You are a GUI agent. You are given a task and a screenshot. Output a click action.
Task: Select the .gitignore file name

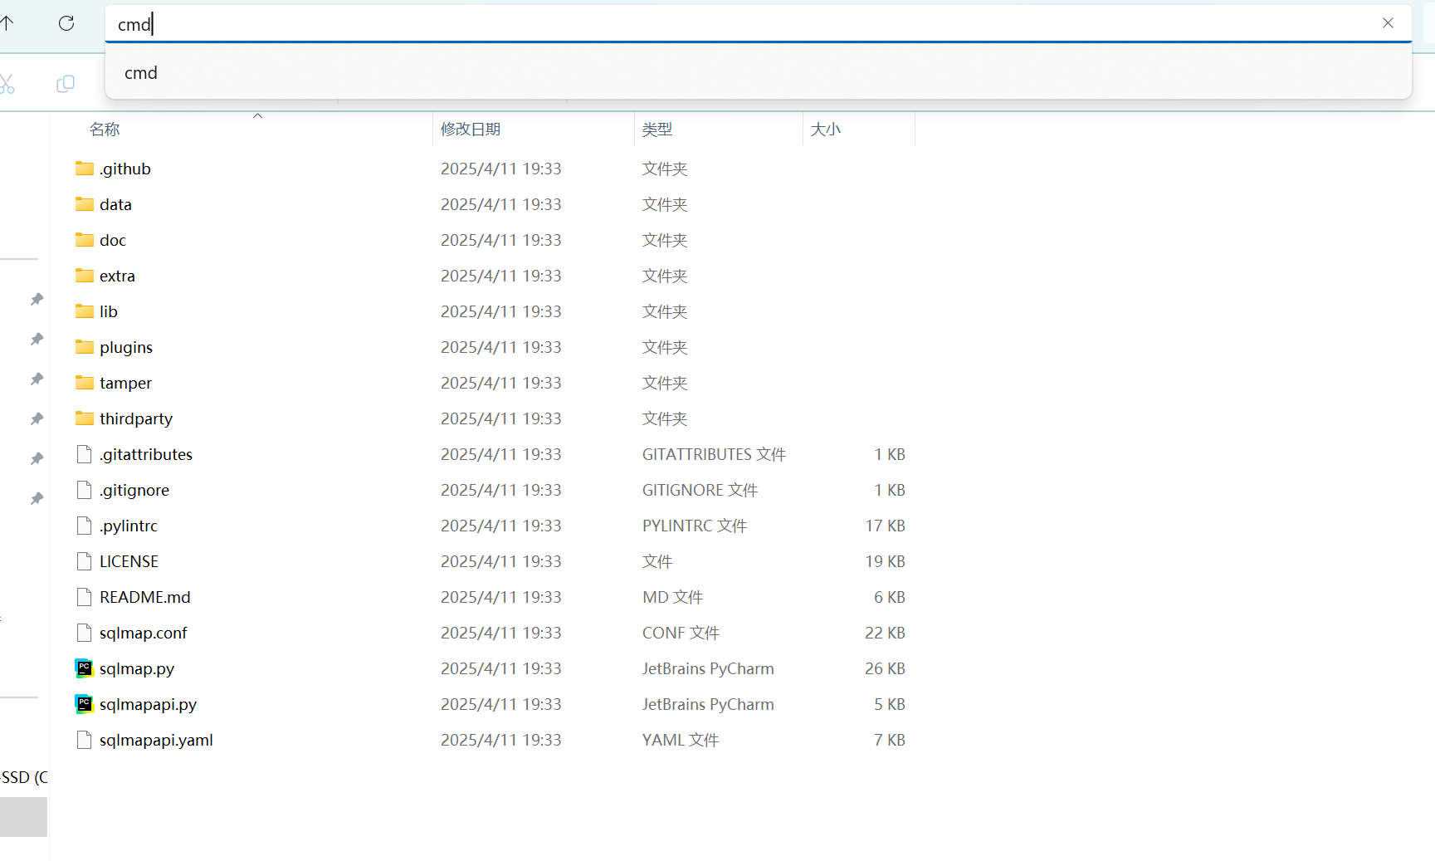(134, 490)
